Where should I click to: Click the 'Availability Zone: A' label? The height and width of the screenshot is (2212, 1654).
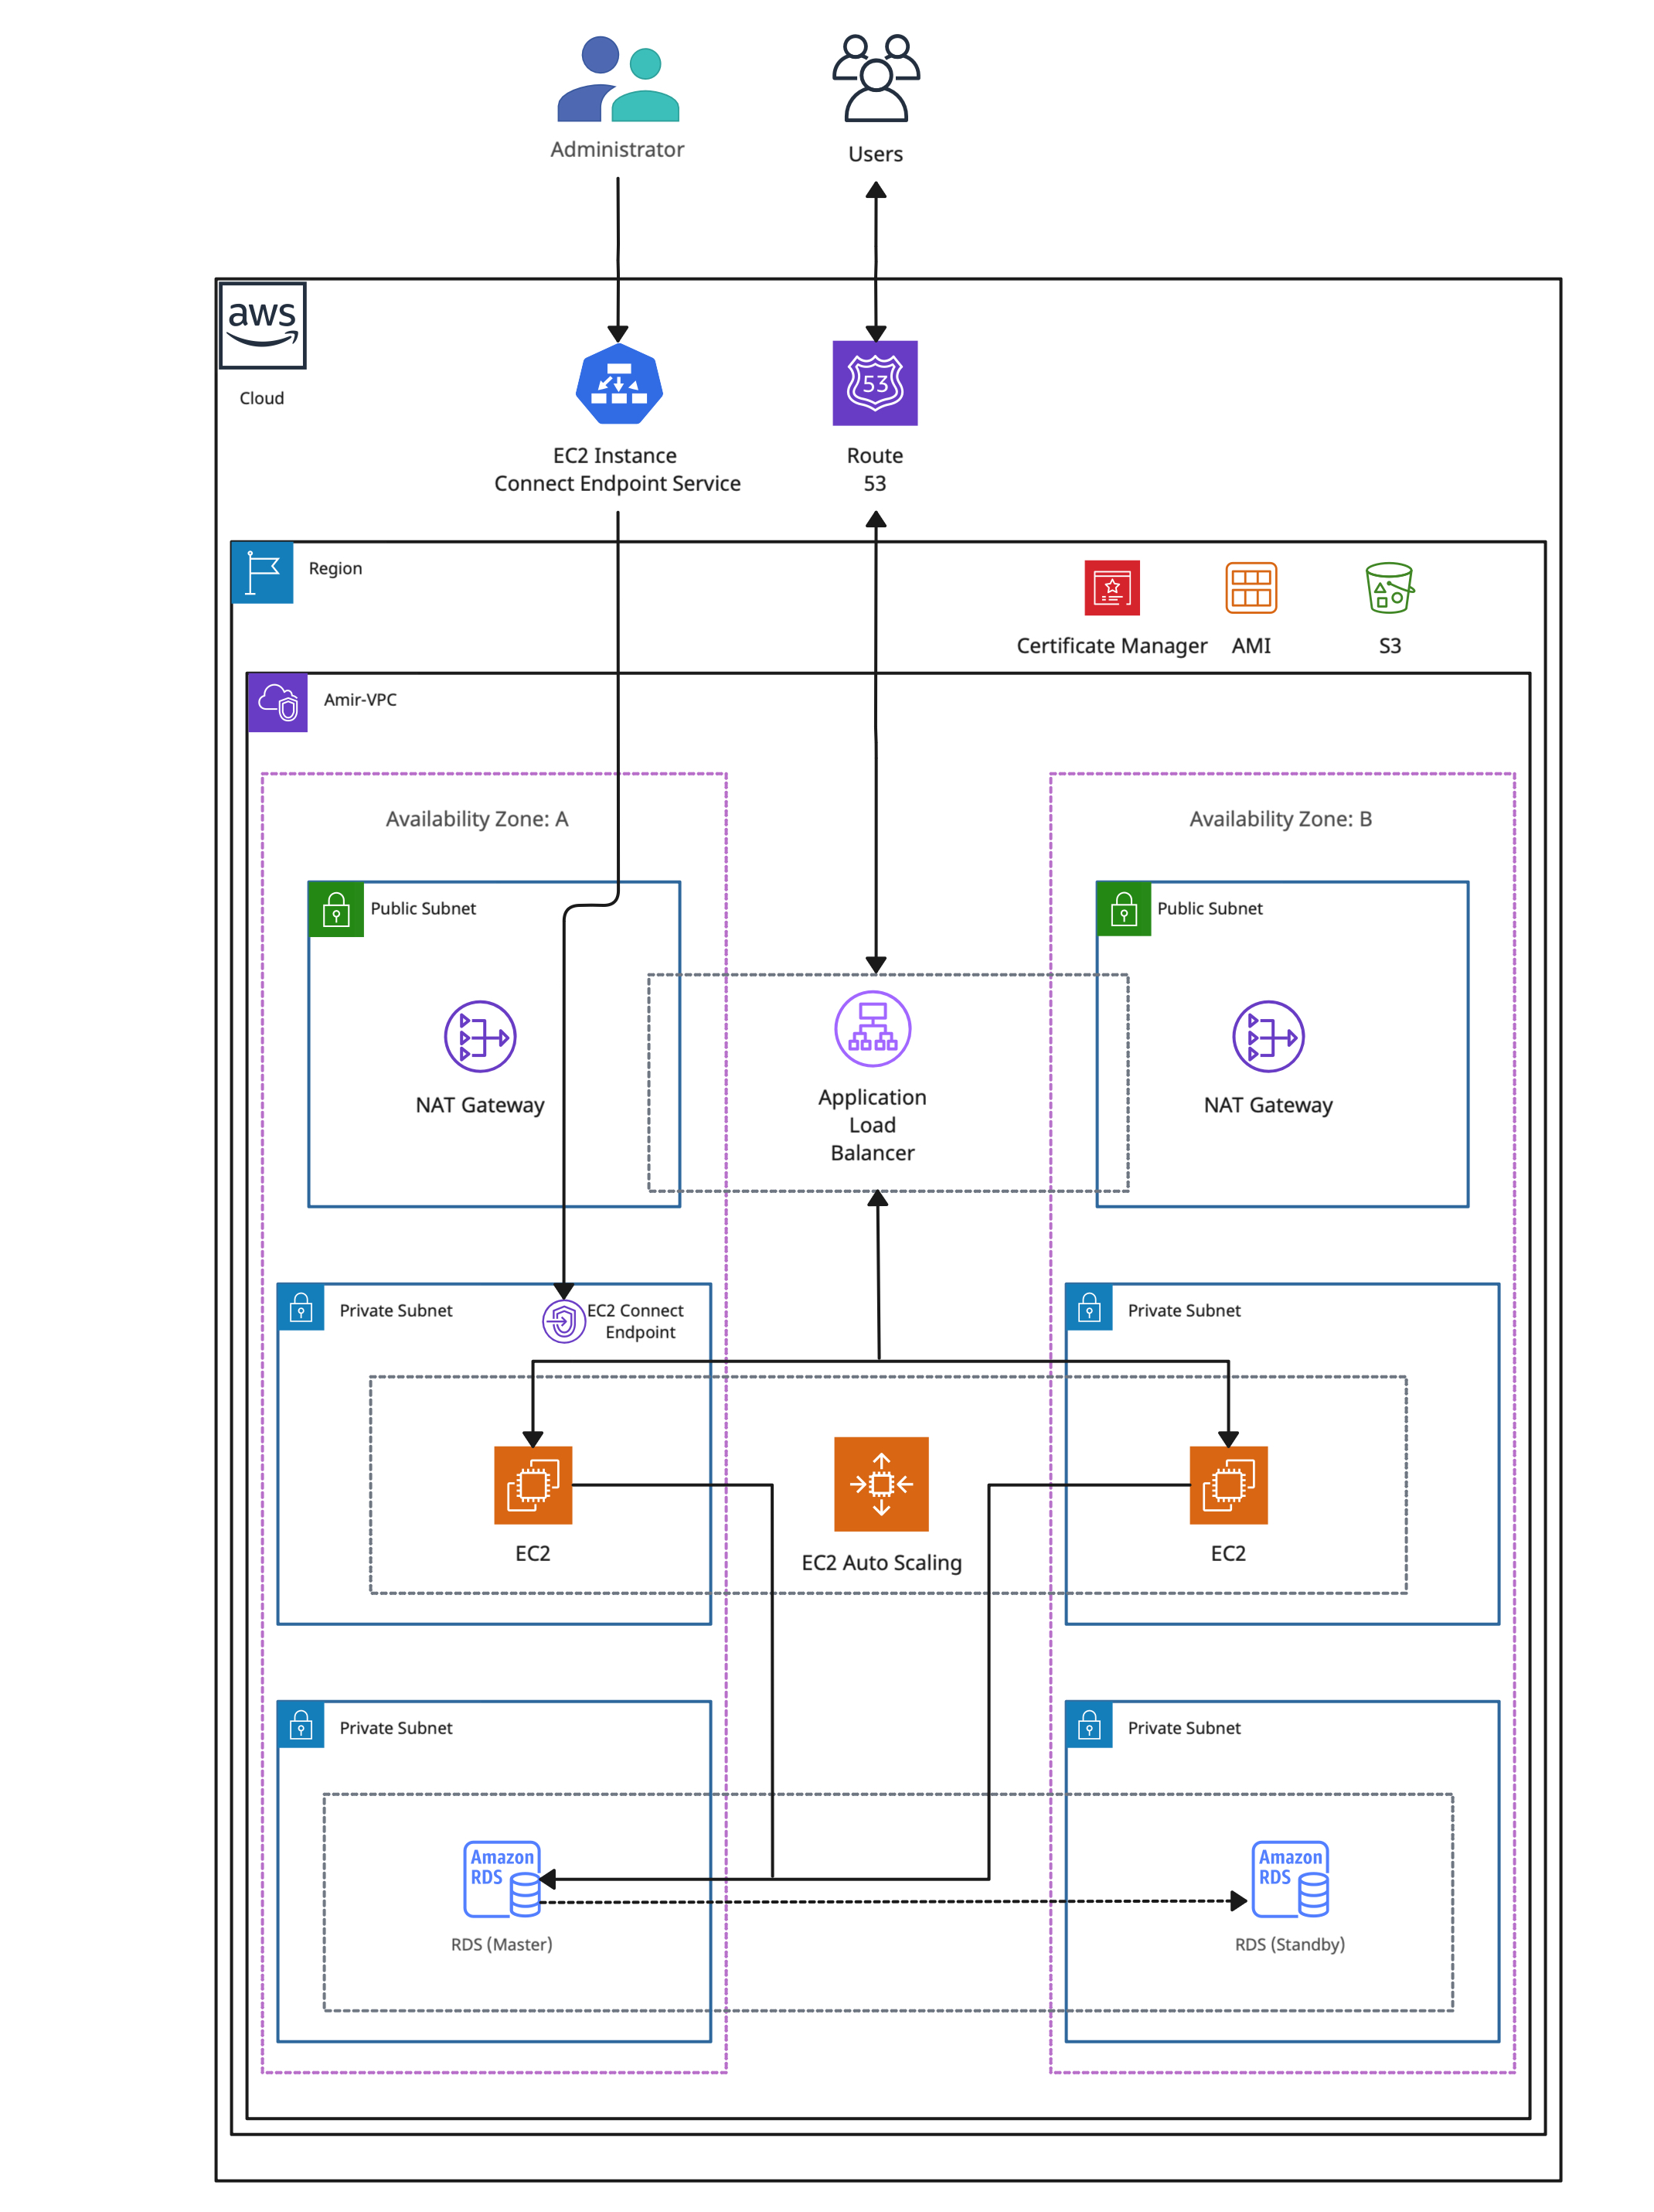(x=477, y=819)
